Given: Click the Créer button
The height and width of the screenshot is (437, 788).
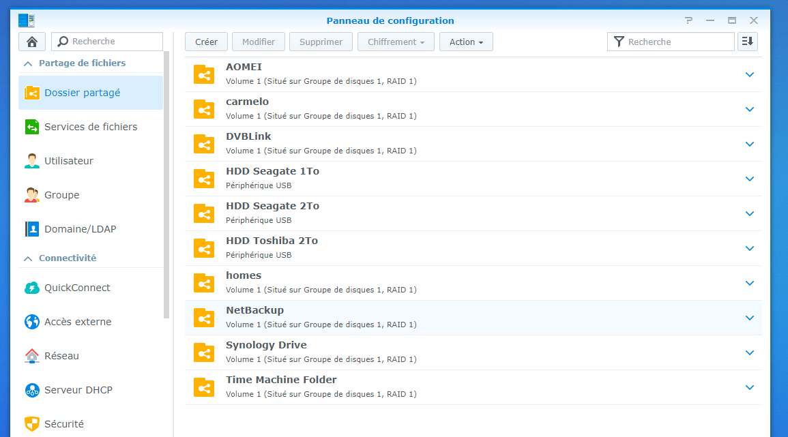Looking at the screenshot, I should [206, 42].
